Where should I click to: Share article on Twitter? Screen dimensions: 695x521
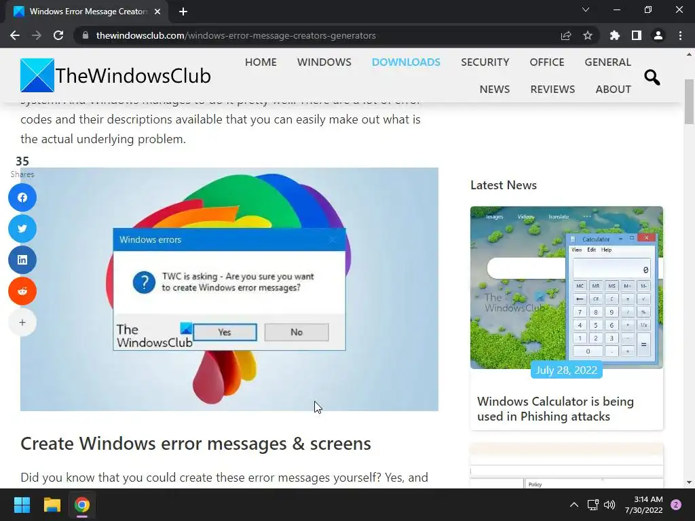tap(22, 229)
